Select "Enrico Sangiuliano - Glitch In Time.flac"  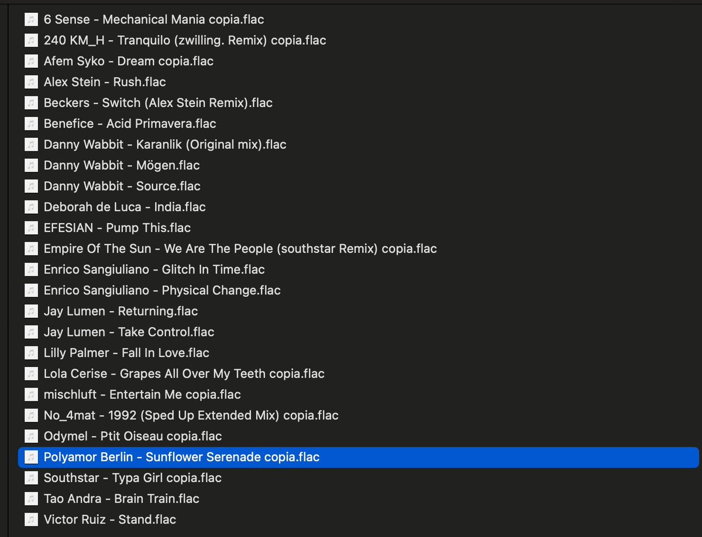tap(154, 269)
